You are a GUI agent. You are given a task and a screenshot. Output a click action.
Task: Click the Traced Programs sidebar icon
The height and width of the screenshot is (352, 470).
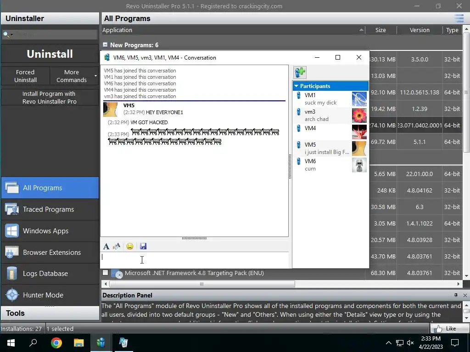(12, 209)
